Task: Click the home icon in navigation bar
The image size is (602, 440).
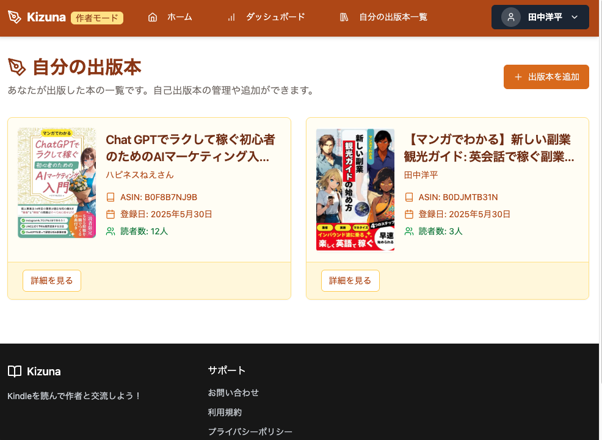Action: 153,17
